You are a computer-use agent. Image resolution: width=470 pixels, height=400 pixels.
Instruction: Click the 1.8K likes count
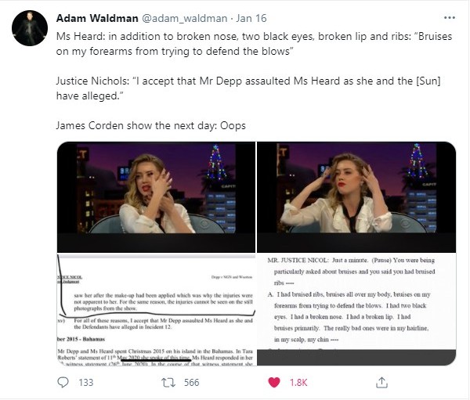point(298,383)
